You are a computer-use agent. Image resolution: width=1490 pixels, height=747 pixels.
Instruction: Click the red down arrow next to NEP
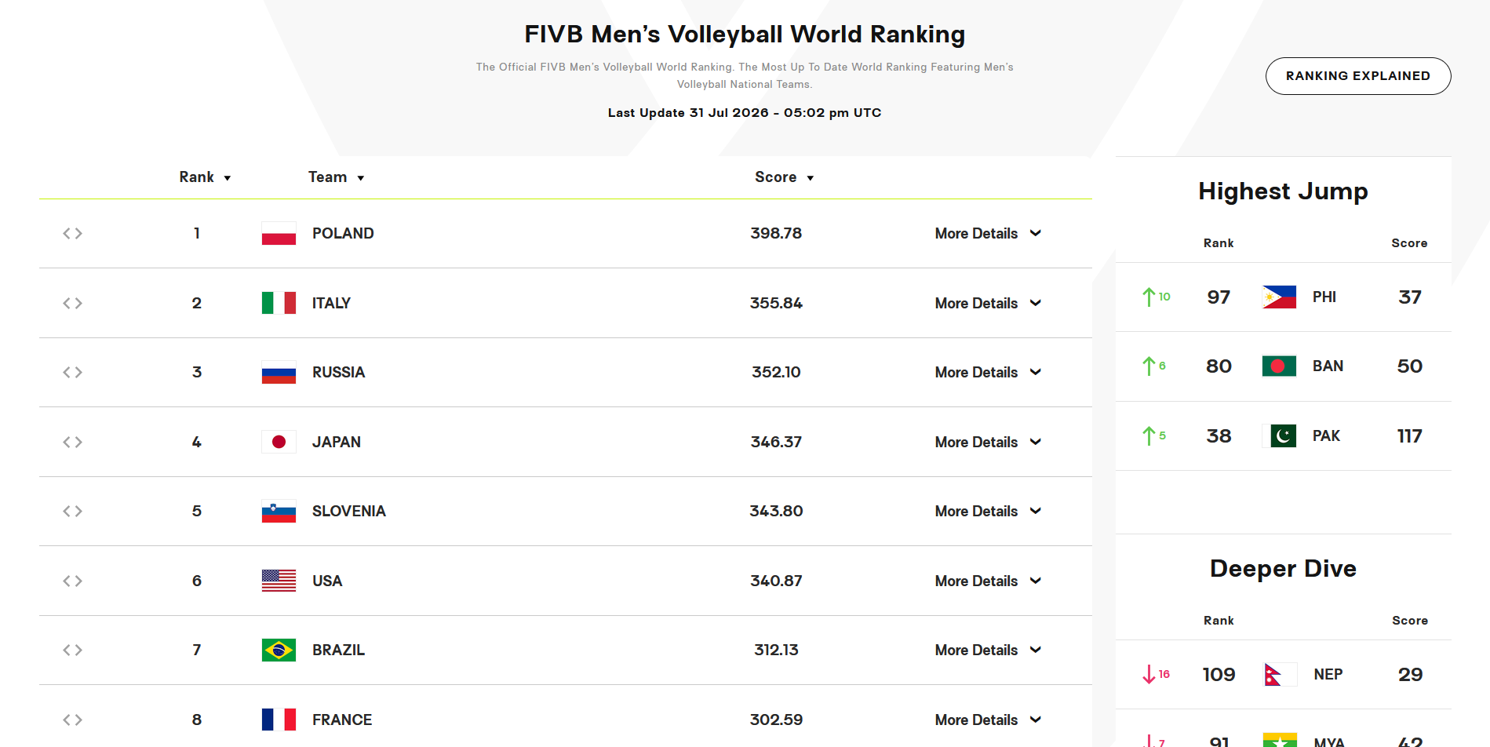pyautogui.click(x=1149, y=674)
